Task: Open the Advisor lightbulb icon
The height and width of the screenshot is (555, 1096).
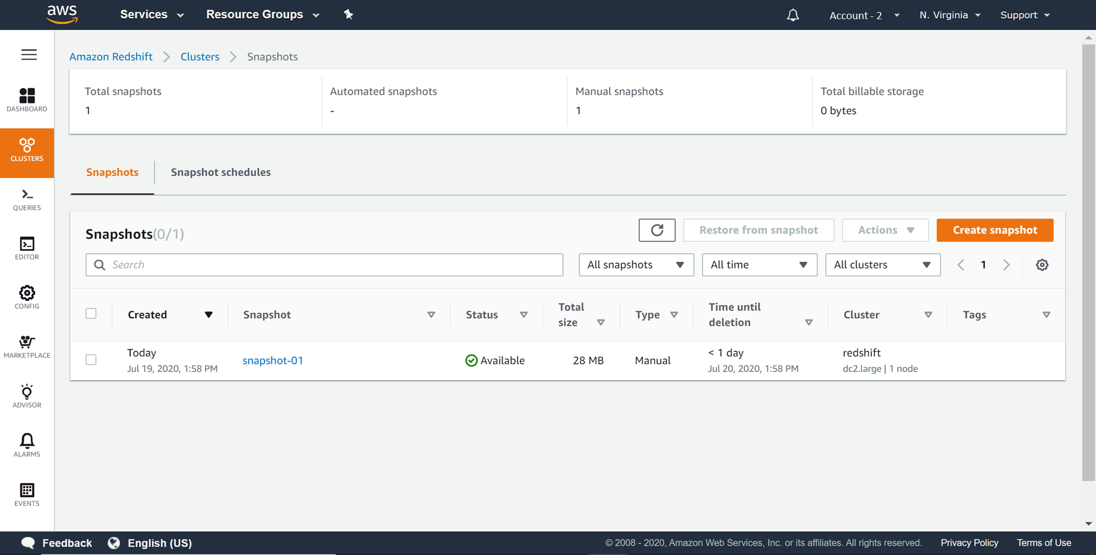Action: [27, 396]
